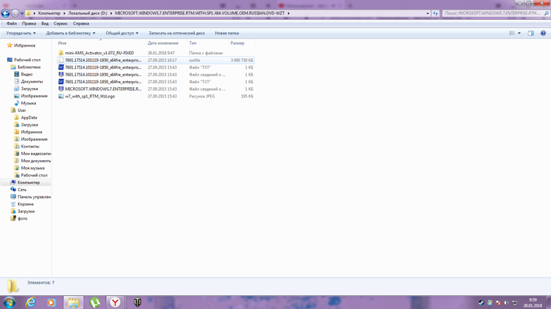This screenshot has height=309, width=551.
Task: Open the Файл menu
Action: tap(12, 23)
